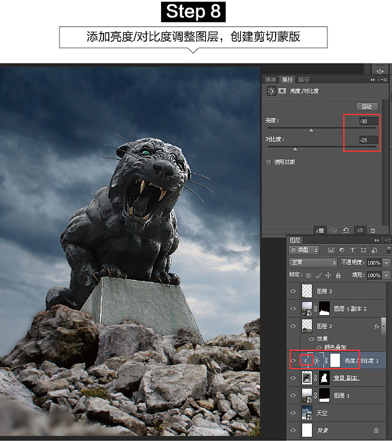The height and width of the screenshot is (441, 392).
Task: Click the 对比度 value input field
Action: point(368,140)
